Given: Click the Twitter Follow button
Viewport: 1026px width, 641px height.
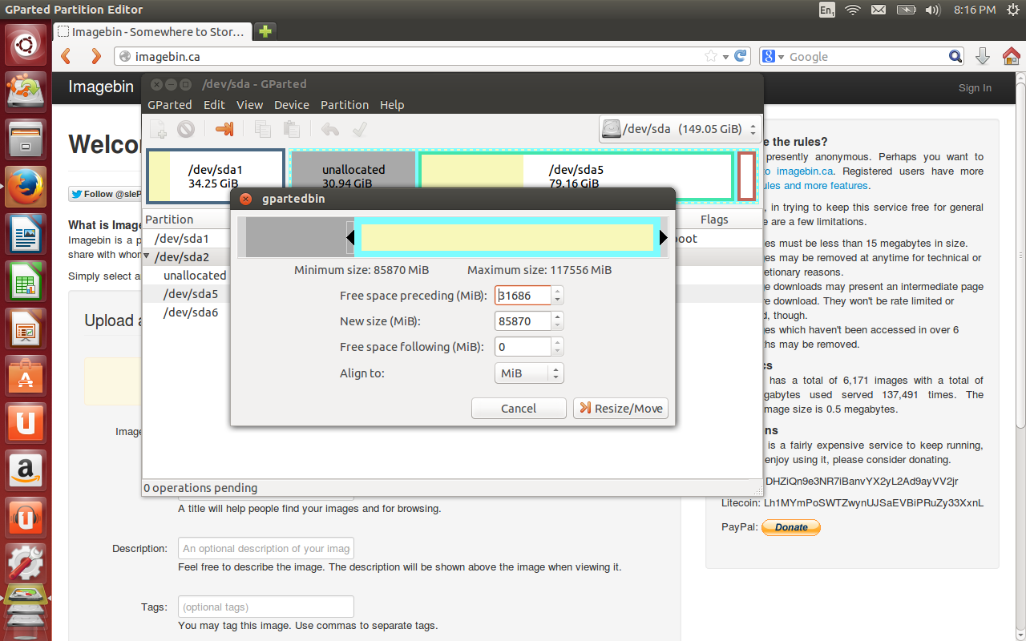Looking at the screenshot, I should click(106, 194).
